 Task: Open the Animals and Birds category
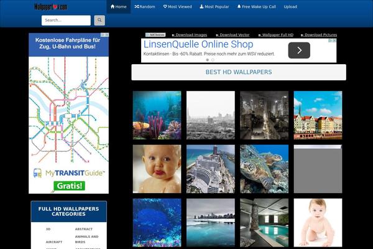[x=86, y=239]
